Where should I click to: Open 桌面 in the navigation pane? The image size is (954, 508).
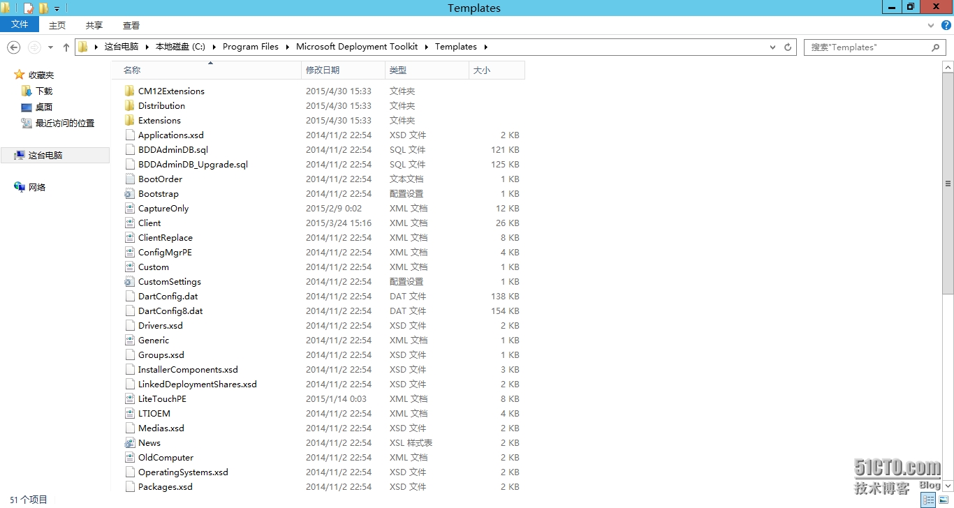click(x=44, y=107)
